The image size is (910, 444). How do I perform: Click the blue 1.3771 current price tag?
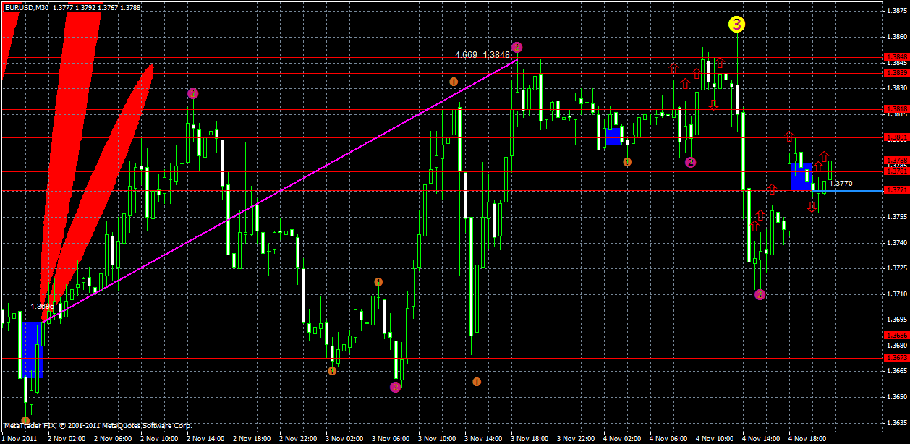[897, 189]
